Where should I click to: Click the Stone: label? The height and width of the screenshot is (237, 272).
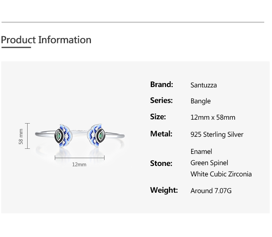(x=161, y=163)
